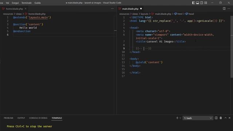This screenshot has width=233, height=131.
Task: Click '@yield('content')' line
Action: (x=149, y=62)
